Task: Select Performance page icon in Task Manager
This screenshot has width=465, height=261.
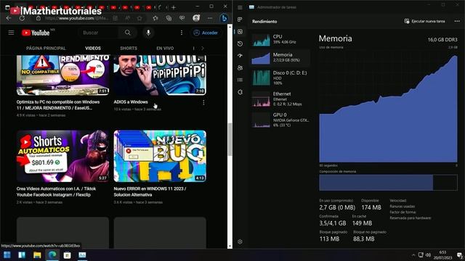Action: (x=240, y=32)
